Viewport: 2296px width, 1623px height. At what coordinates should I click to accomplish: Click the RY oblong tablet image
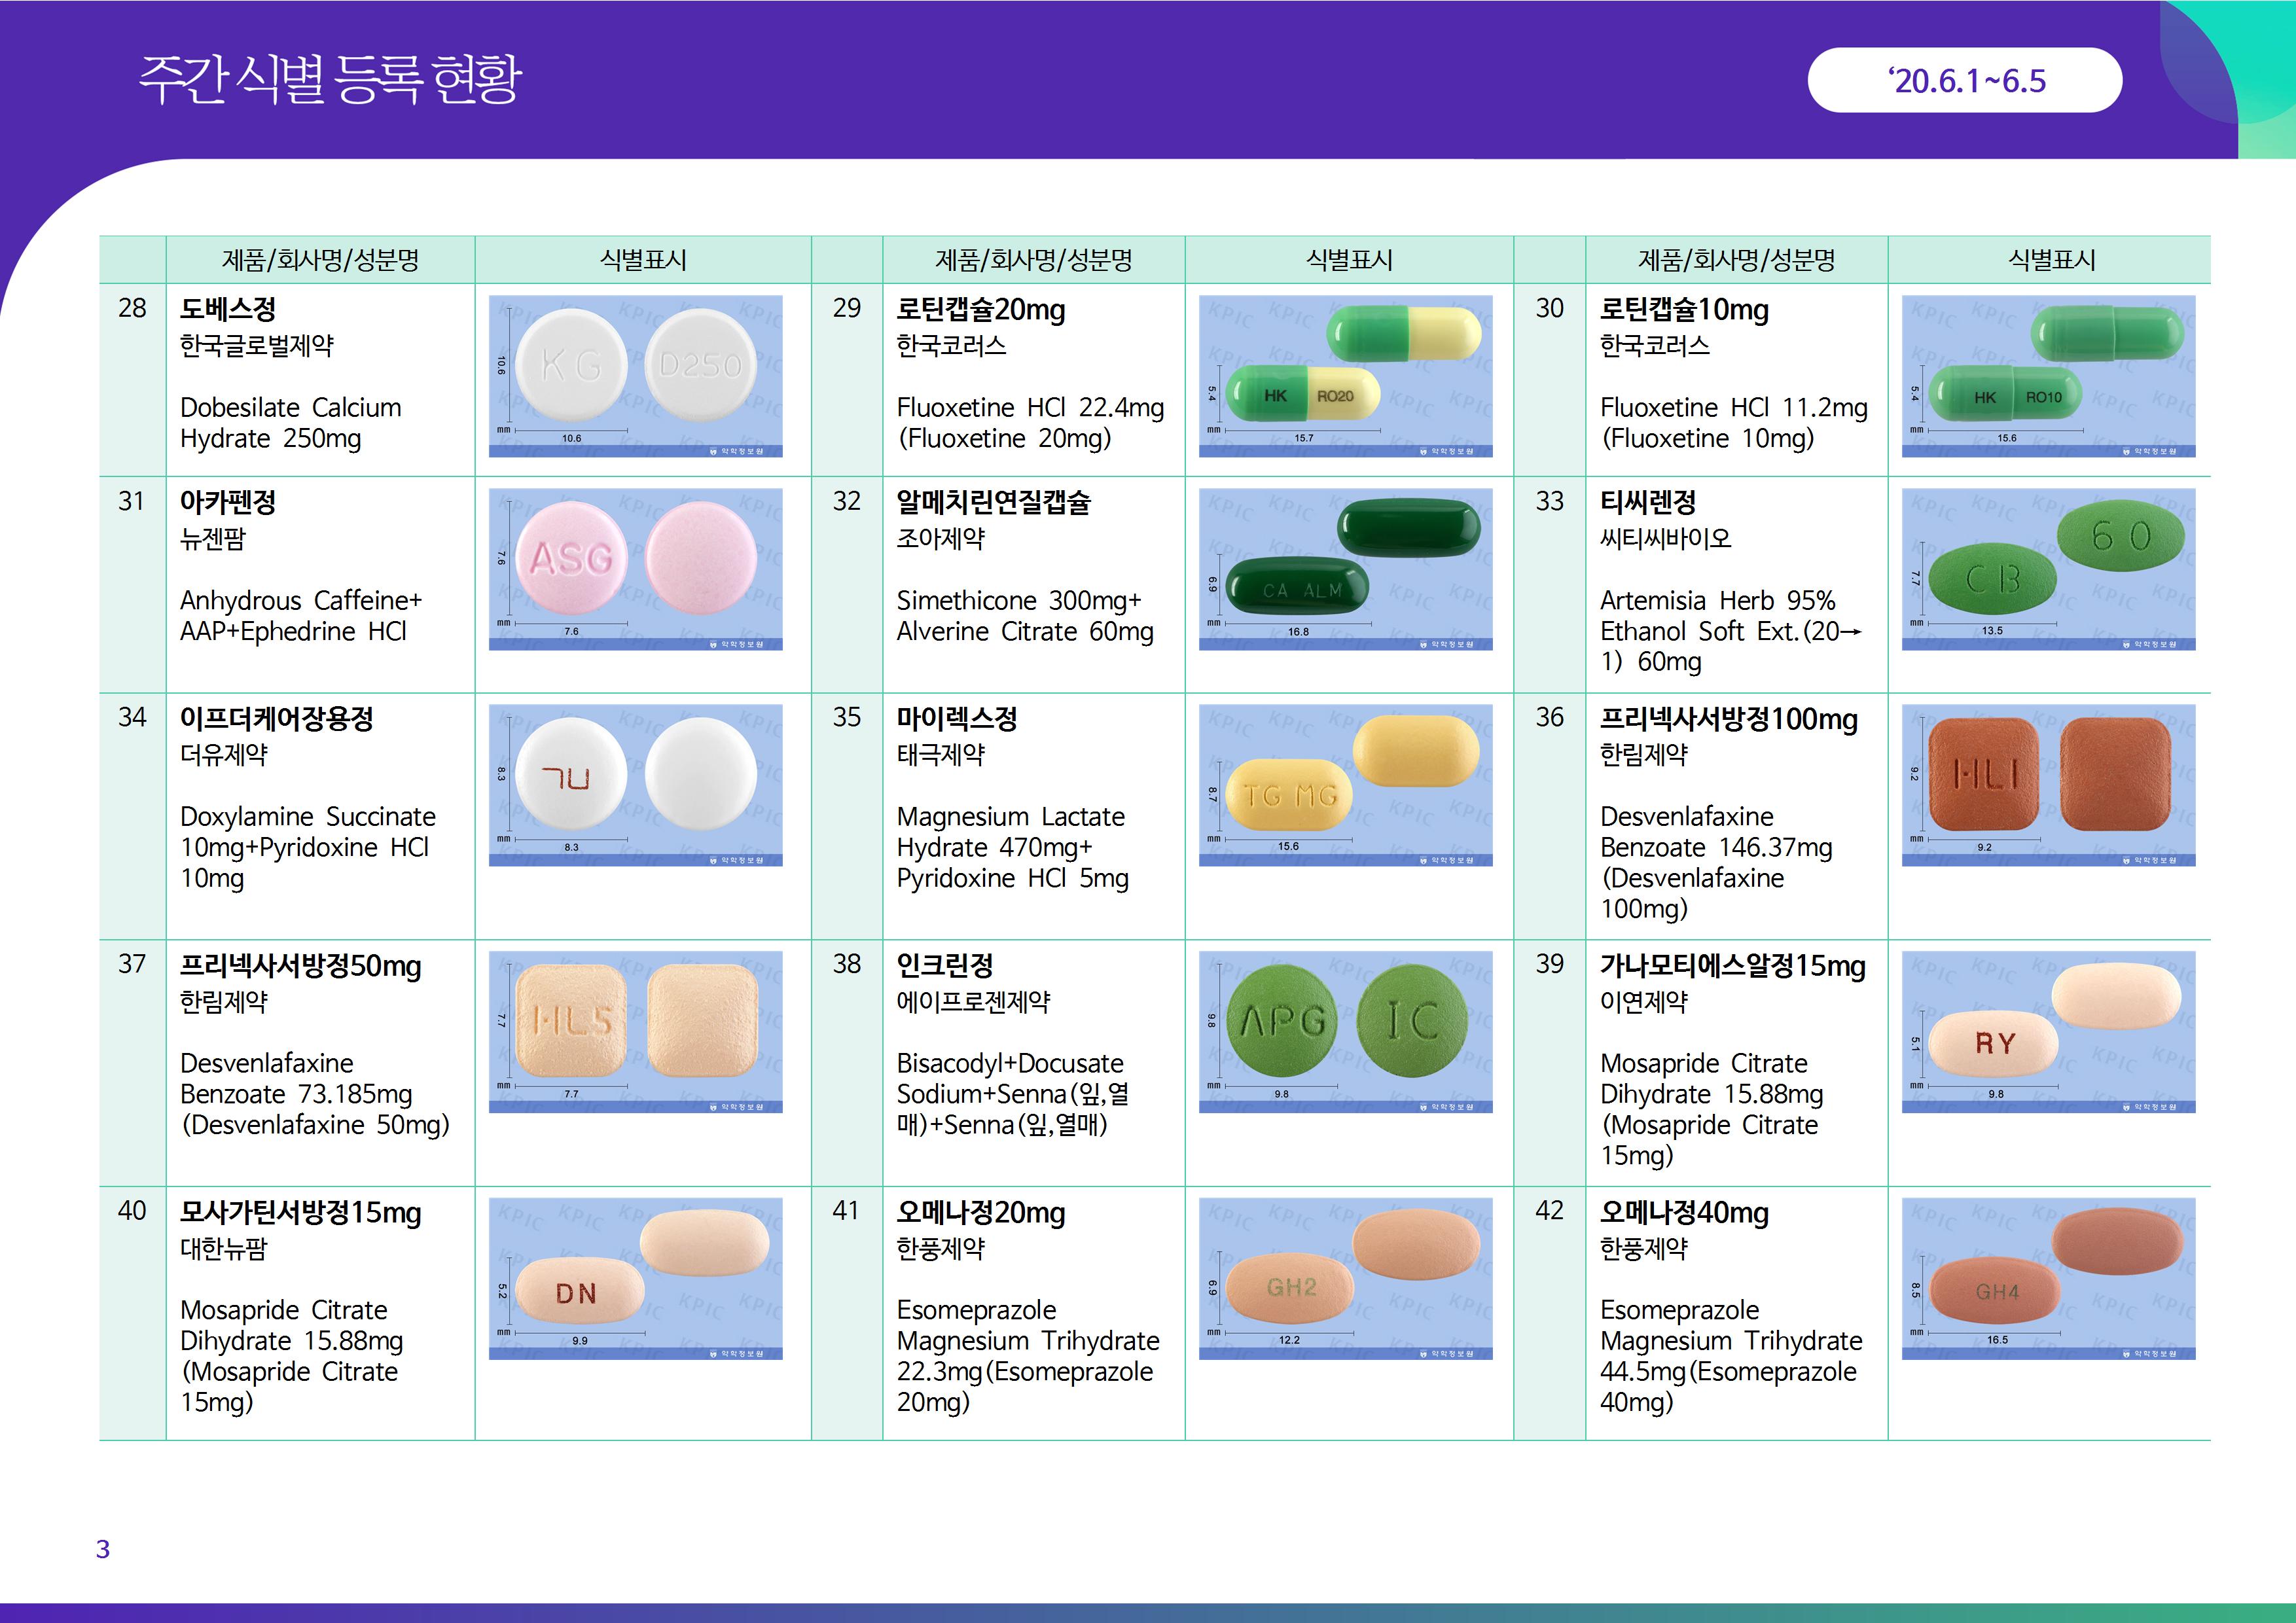2048,1031
